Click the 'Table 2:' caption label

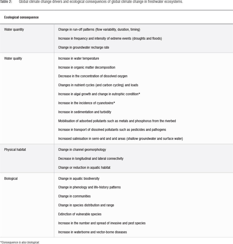tap(6, 2)
